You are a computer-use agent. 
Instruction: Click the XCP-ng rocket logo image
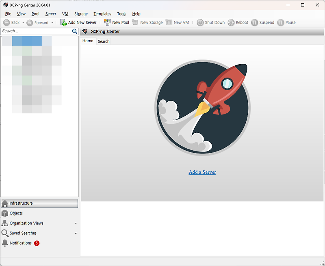coord(202,107)
